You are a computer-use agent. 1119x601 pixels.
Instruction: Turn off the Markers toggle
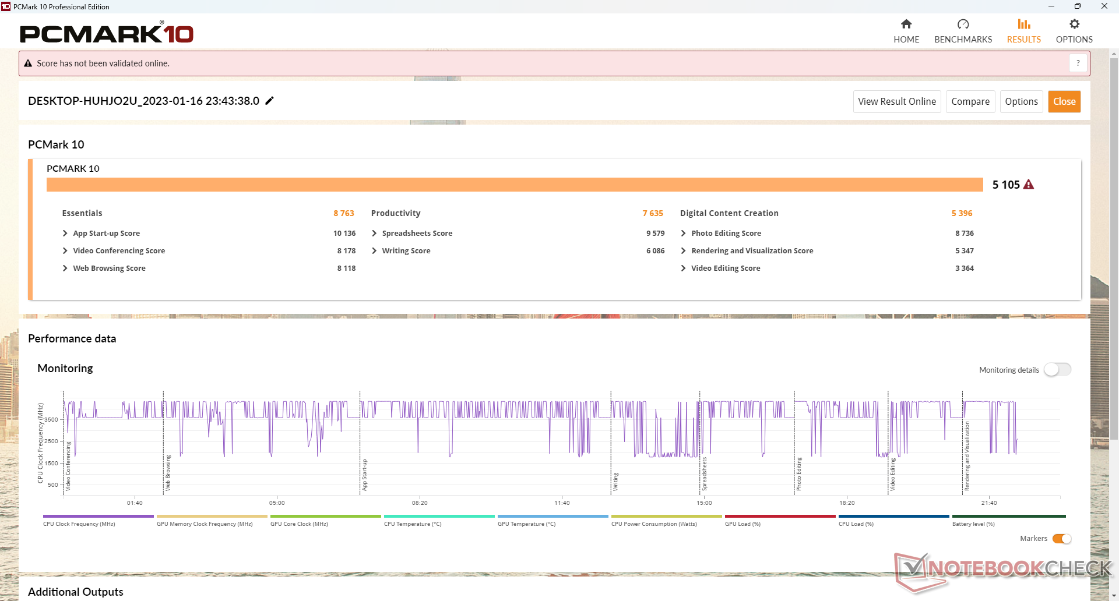tap(1061, 539)
